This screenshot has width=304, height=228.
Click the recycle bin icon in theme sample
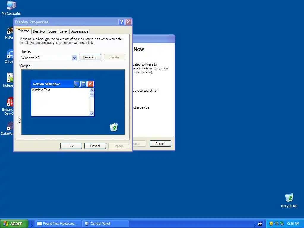[x=114, y=127]
